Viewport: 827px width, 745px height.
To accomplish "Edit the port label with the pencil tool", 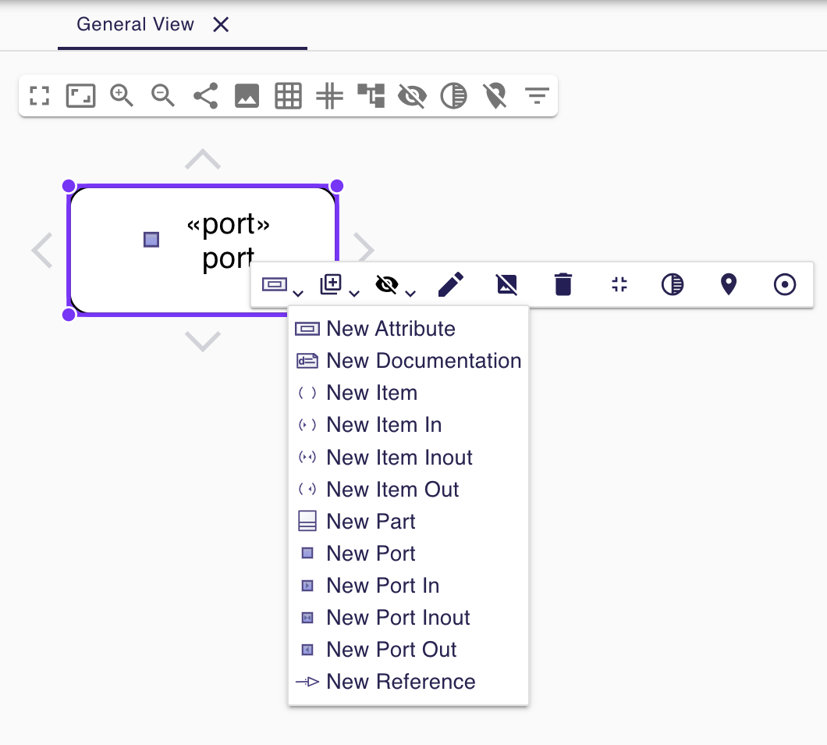I will pyautogui.click(x=450, y=284).
